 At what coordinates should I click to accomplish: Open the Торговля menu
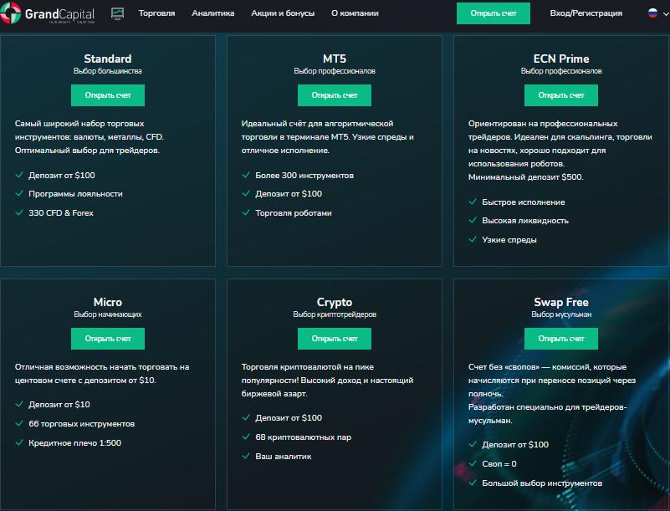point(156,13)
